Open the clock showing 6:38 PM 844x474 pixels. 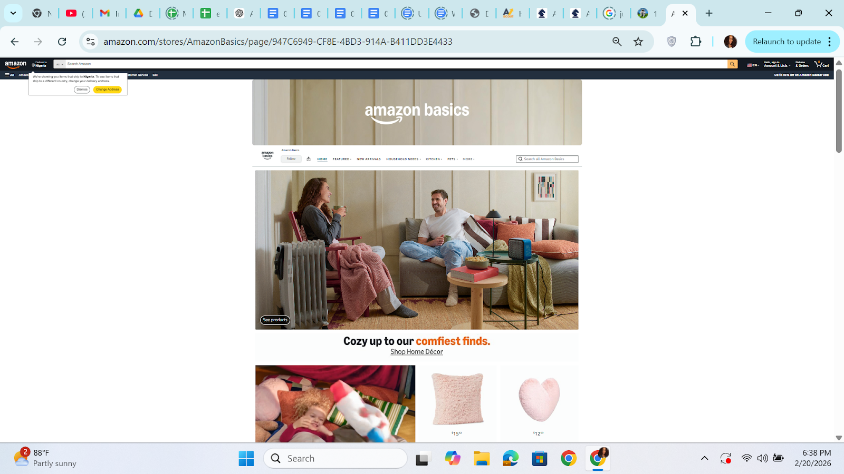pyautogui.click(x=813, y=458)
